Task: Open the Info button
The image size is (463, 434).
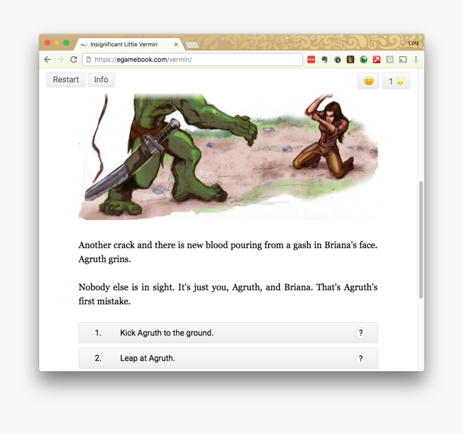Action: (101, 80)
